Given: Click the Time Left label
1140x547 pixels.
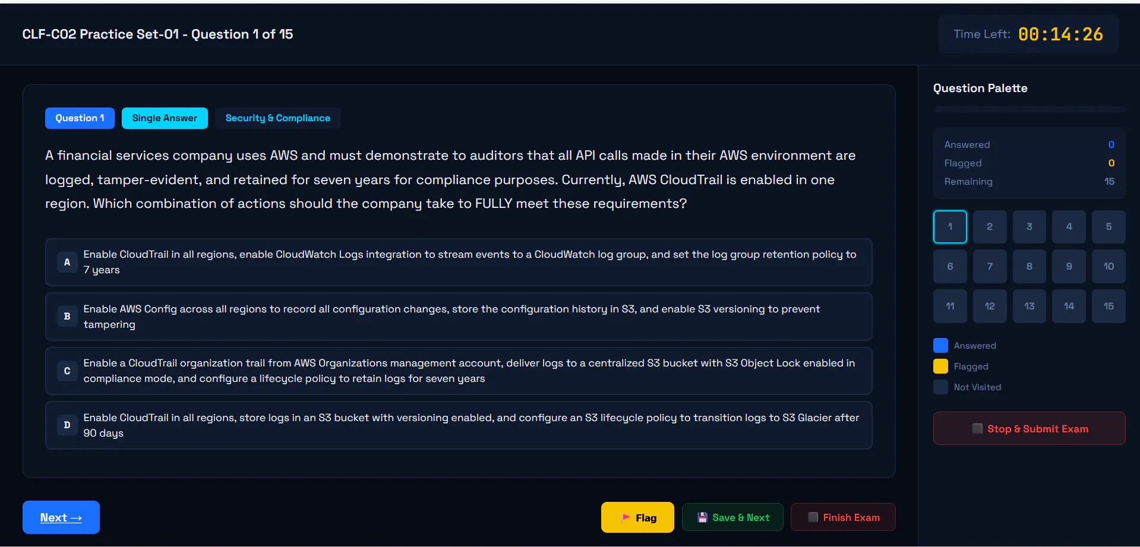Looking at the screenshot, I should (982, 34).
